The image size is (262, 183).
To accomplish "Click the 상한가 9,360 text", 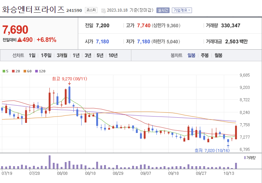I will [x=166, y=25].
